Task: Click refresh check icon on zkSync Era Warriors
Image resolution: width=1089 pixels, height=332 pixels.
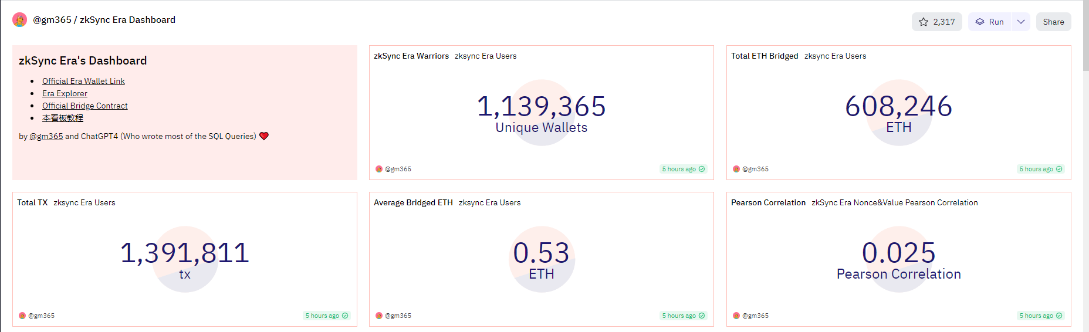Action: click(702, 169)
